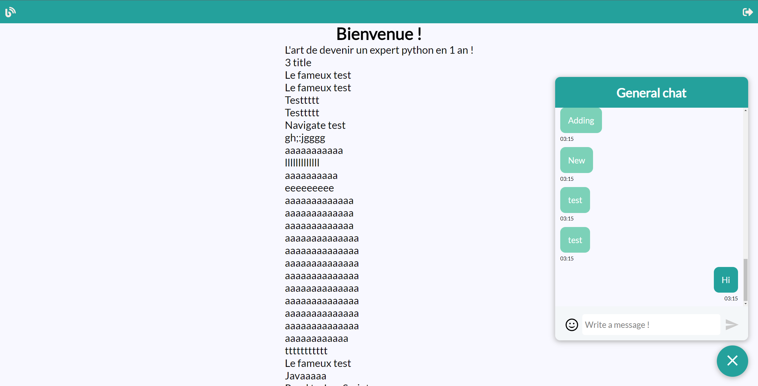This screenshot has width=758, height=386.
Task: Click the 'Hi' sent message bubble
Action: [x=725, y=280]
